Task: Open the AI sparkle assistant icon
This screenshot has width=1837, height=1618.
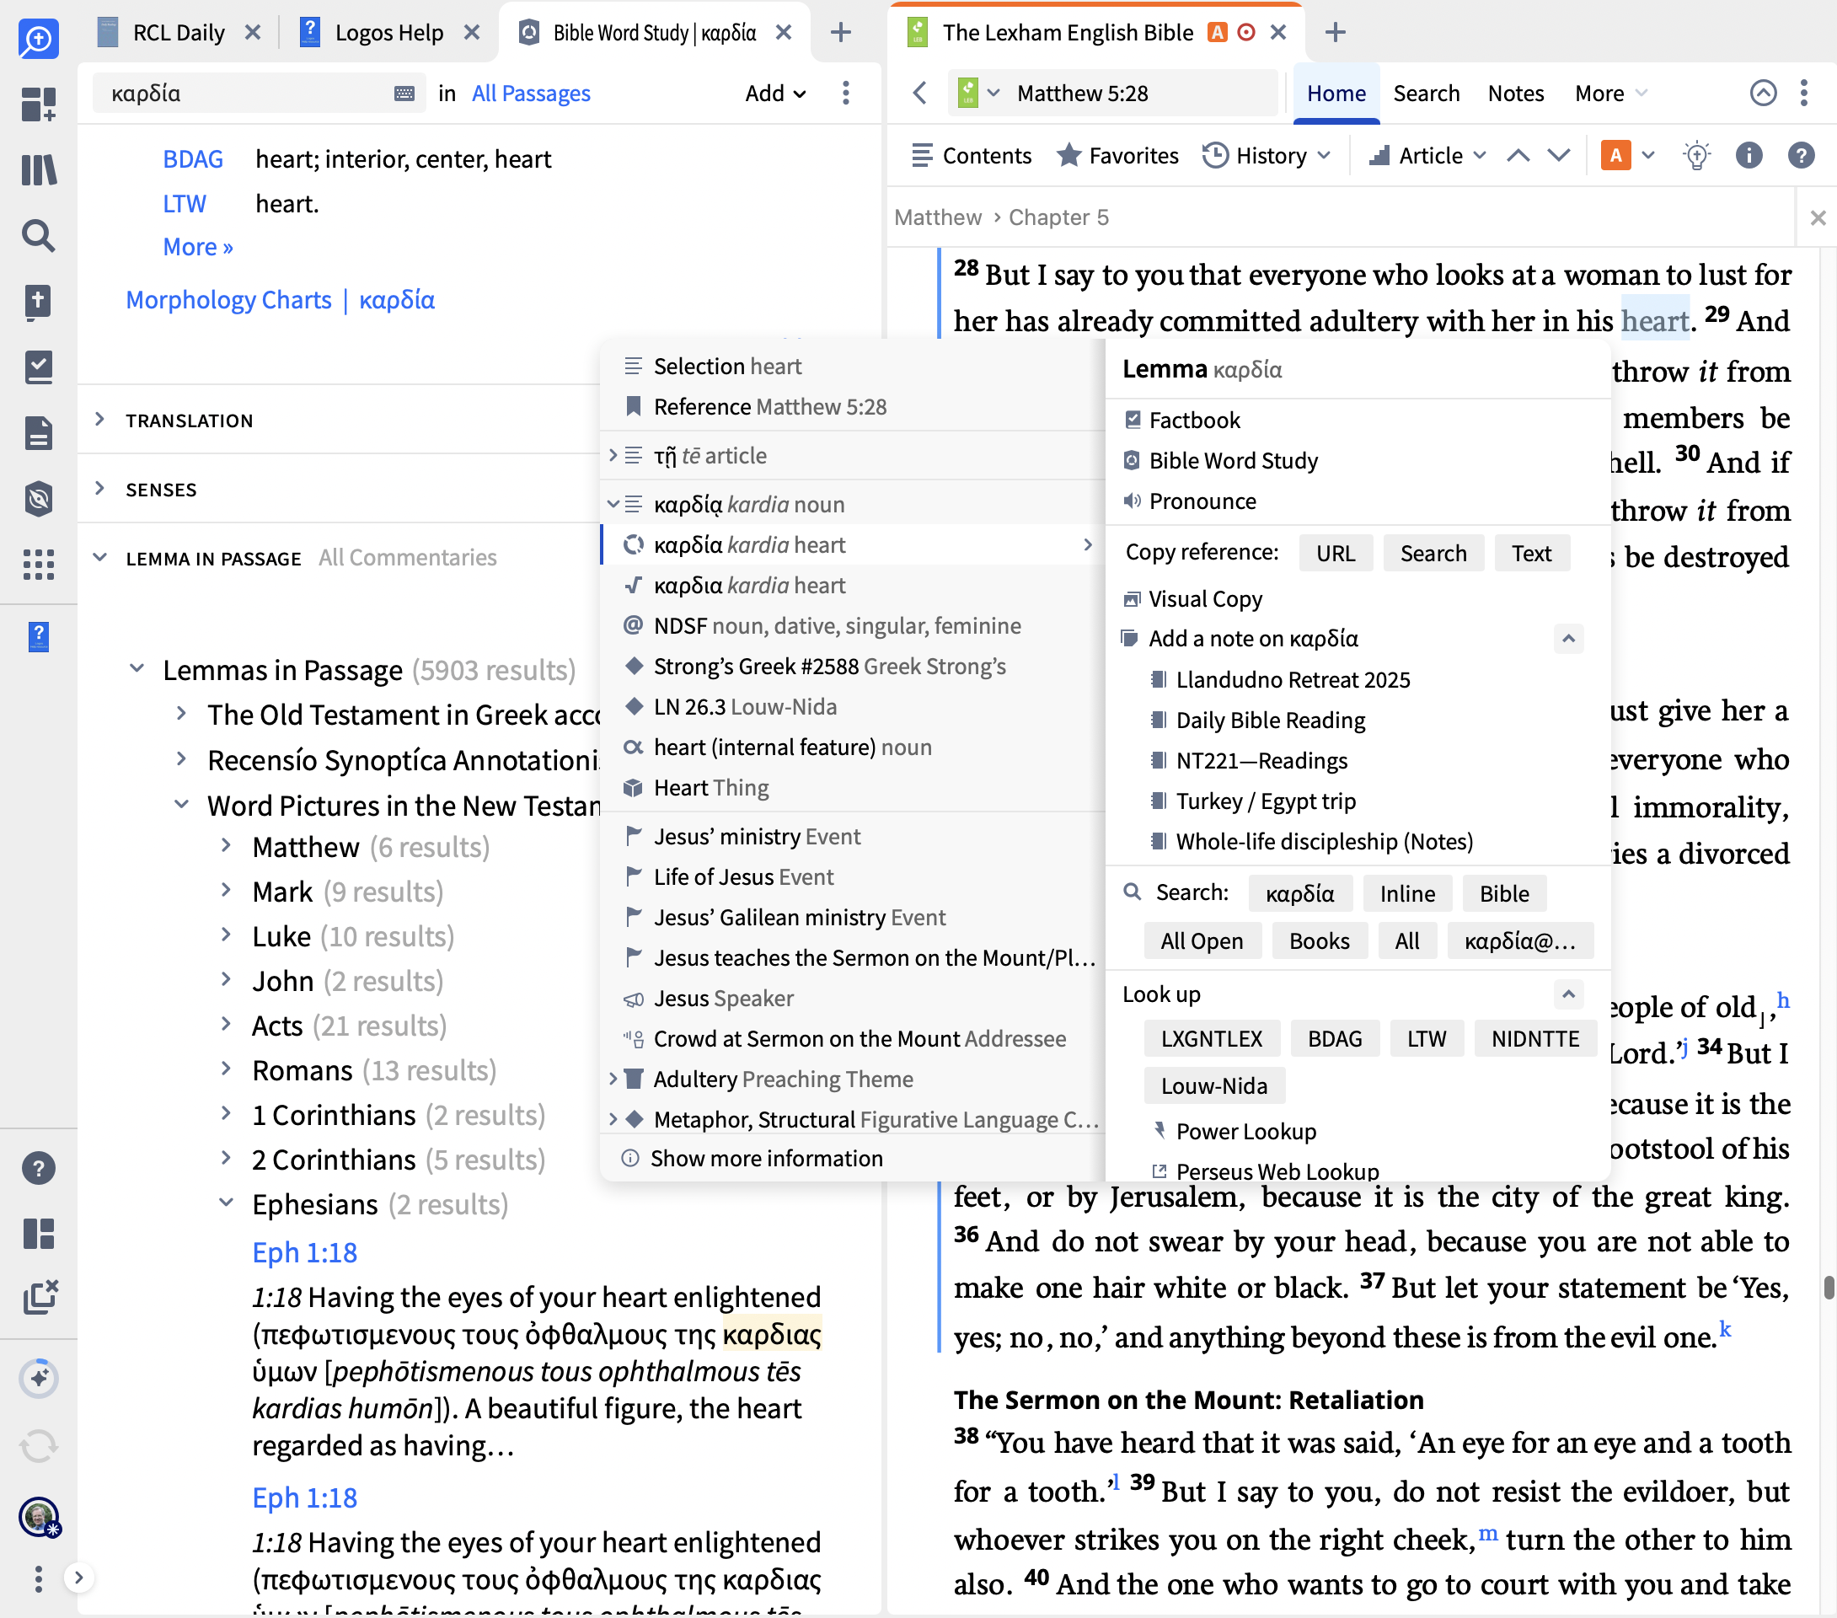Action: click(39, 1377)
